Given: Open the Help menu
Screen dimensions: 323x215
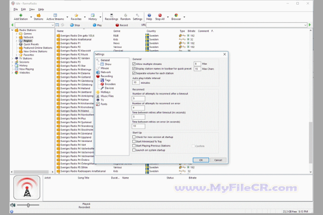Looking at the screenshot, I should pos(41,9).
